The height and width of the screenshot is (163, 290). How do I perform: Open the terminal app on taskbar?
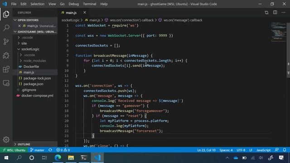tap(84, 158)
